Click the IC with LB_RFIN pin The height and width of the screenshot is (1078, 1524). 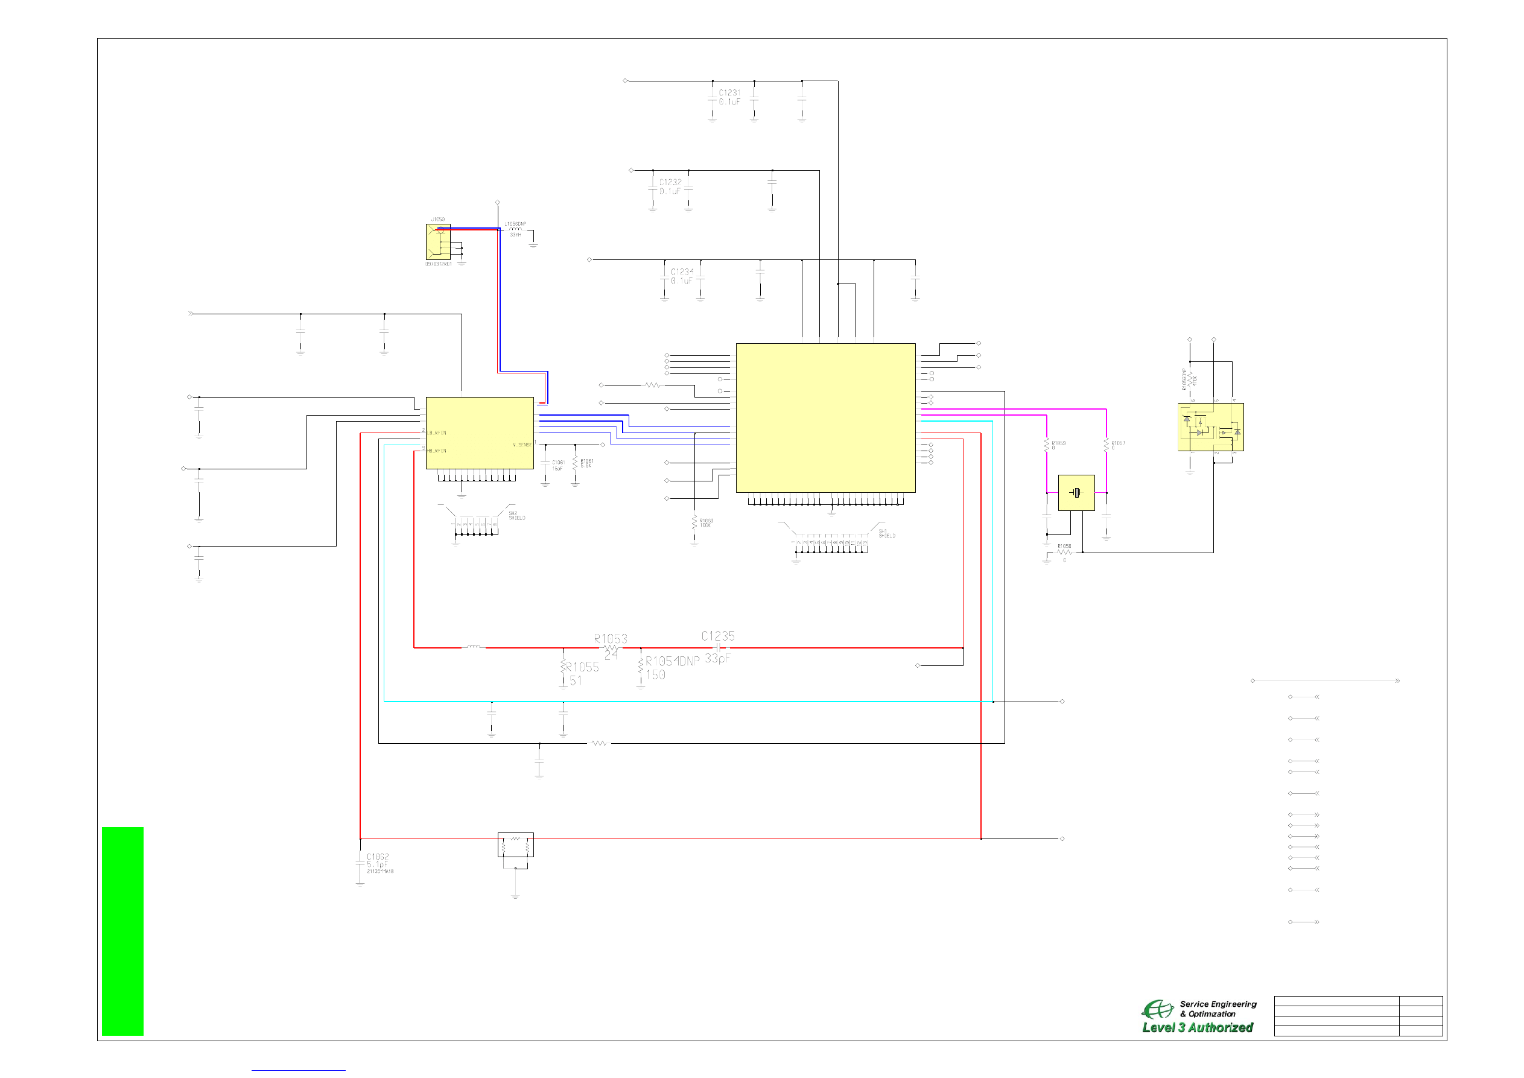point(479,433)
